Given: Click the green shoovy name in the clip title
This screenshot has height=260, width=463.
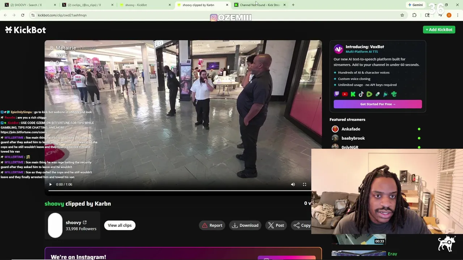Looking at the screenshot, I should click(54, 204).
